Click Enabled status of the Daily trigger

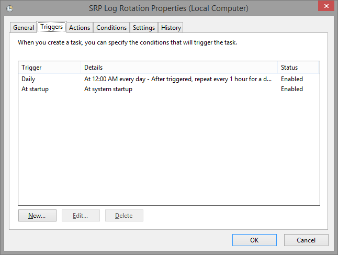[291, 79]
